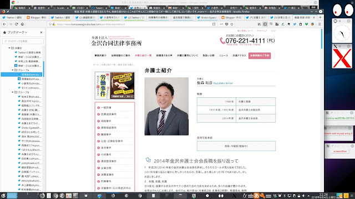The width and height of the screenshot is (355, 199).
Task: Click the あ input method tray icon
Action: coord(256,196)
